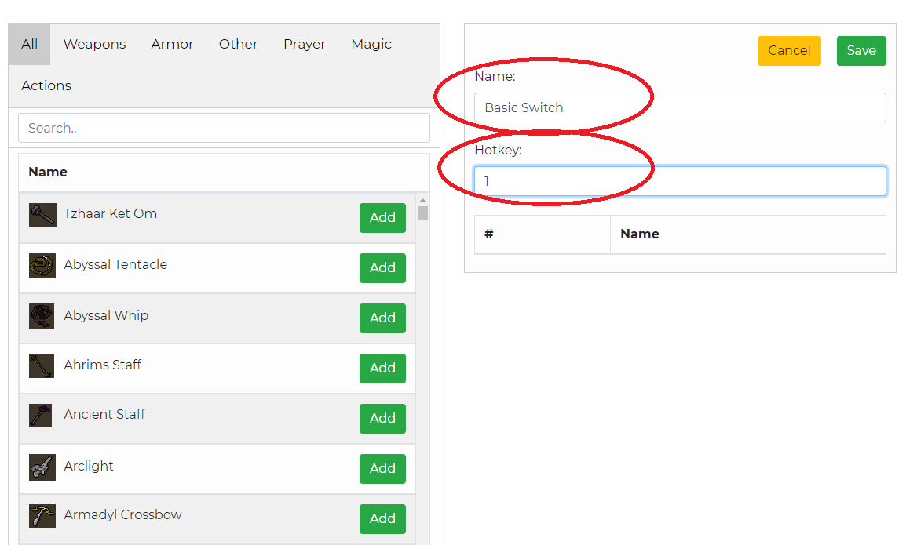Click the Hotkey input field
Image resolution: width=906 pixels, height=545 pixels.
click(680, 181)
